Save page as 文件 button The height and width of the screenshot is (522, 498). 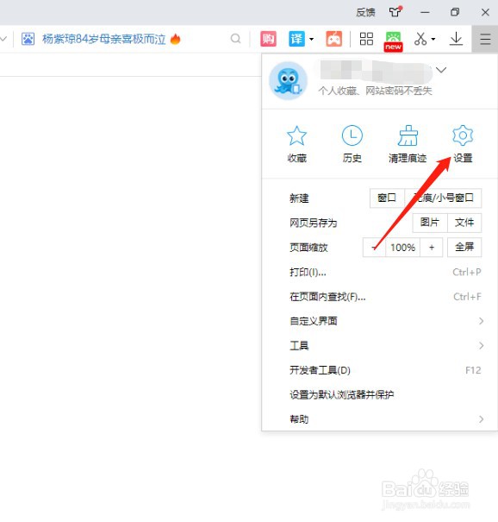(x=464, y=223)
